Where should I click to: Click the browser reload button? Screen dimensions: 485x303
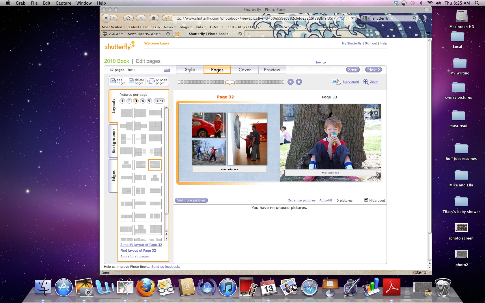pyautogui.click(x=128, y=18)
